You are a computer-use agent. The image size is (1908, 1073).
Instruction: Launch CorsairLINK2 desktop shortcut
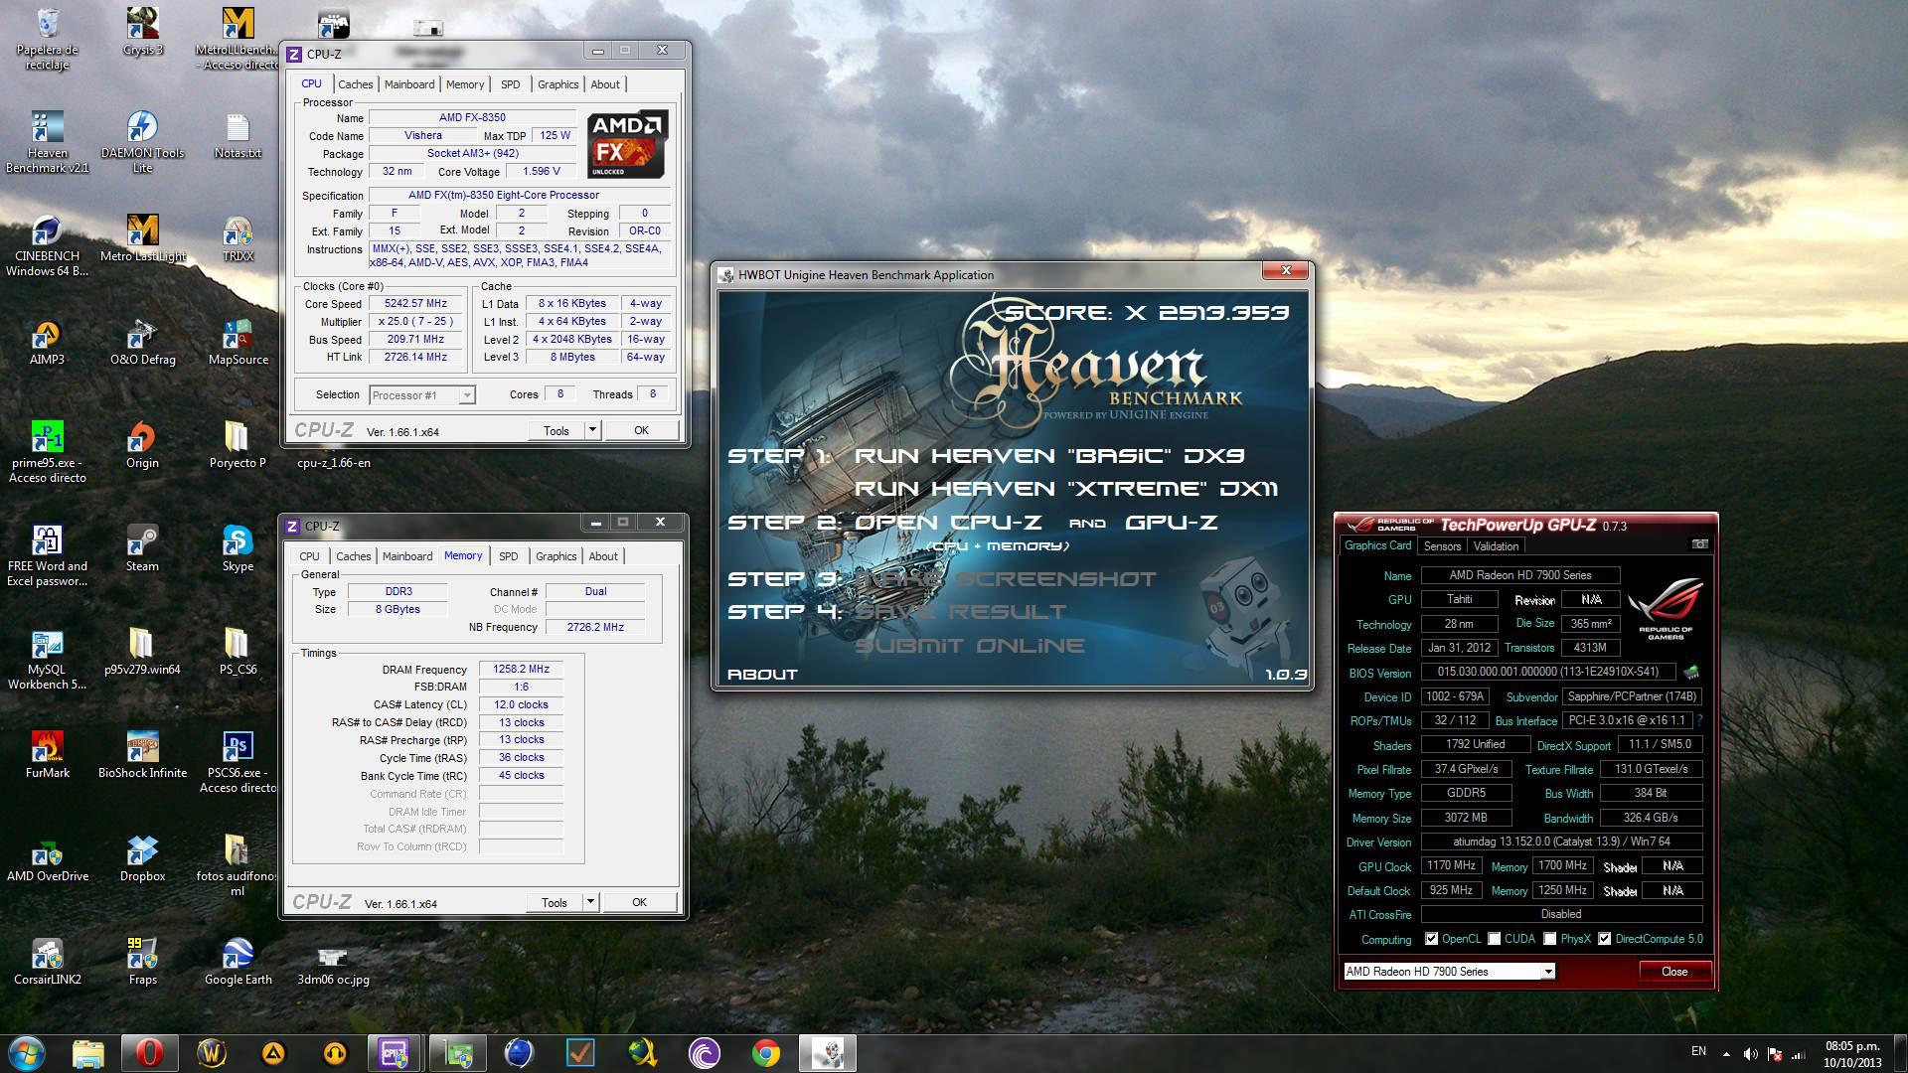(47, 963)
